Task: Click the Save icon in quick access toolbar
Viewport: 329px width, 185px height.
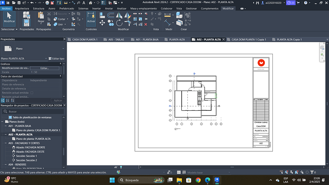Action: click(19, 3)
